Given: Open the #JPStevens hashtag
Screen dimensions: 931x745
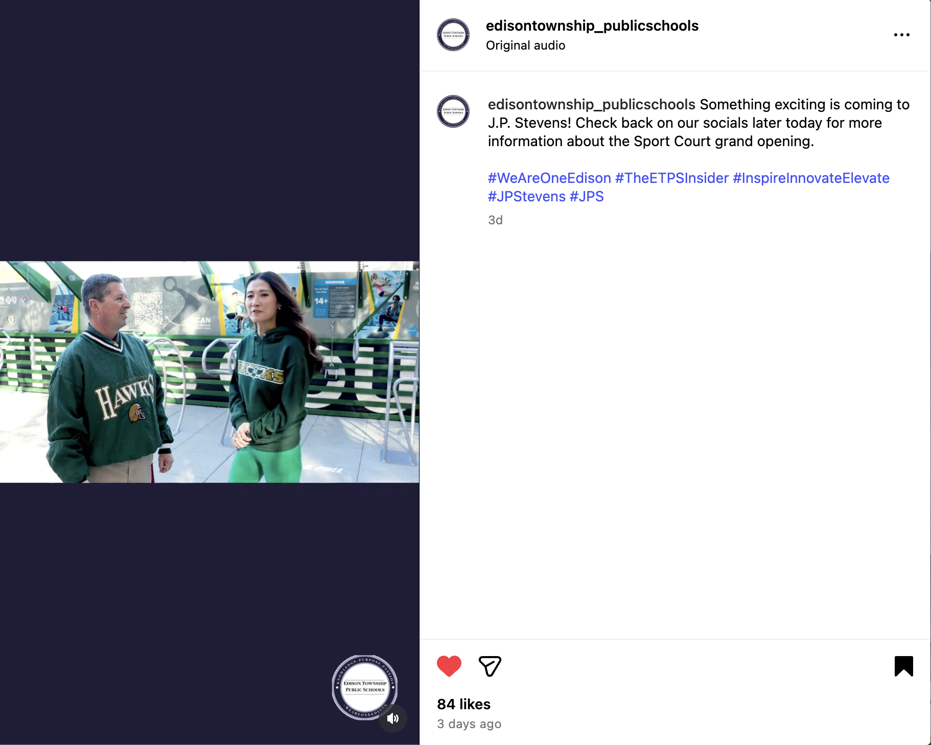Looking at the screenshot, I should click(527, 196).
